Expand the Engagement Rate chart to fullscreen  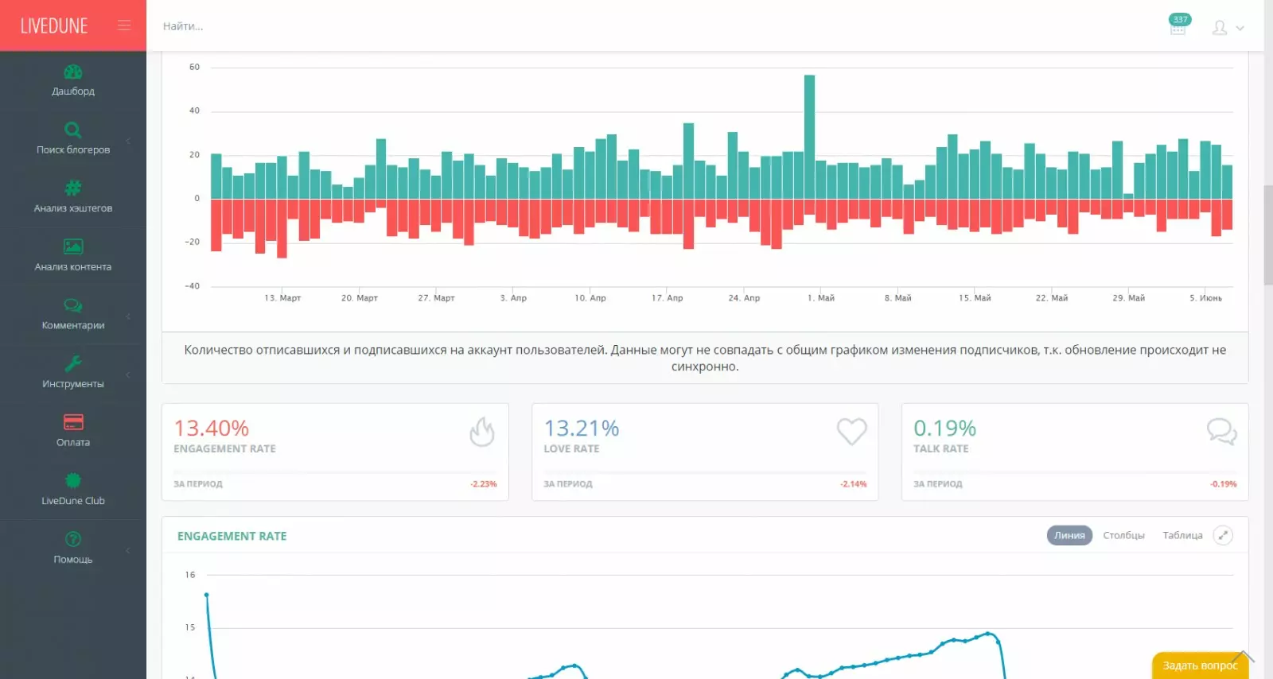[x=1223, y=536]
